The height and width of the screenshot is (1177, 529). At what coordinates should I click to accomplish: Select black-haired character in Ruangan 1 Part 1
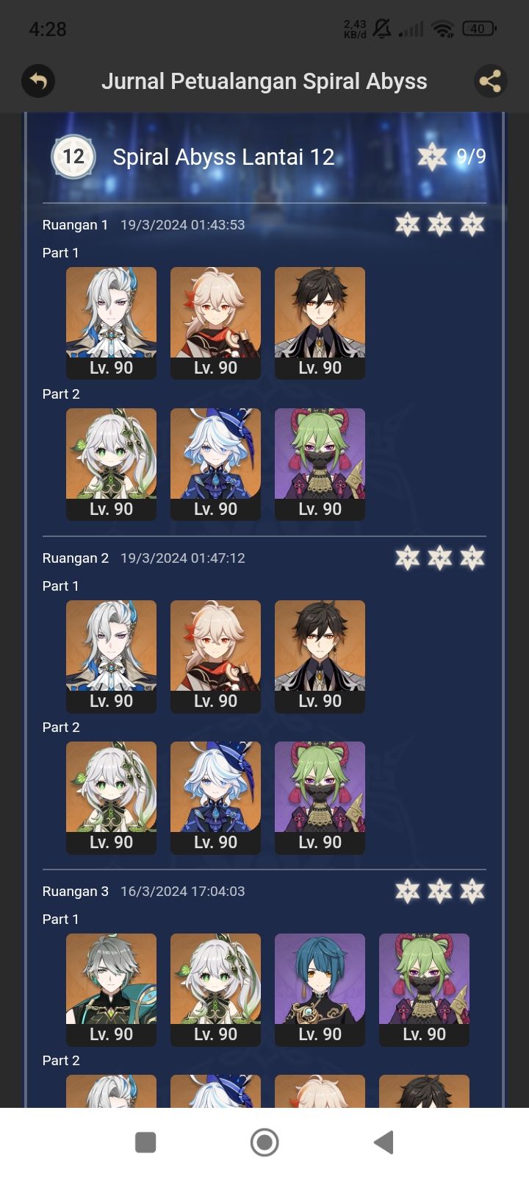coord(320,323)
